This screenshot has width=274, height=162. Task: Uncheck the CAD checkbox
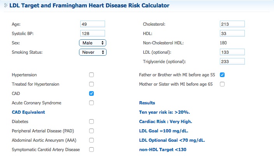(x=91, y=93)
